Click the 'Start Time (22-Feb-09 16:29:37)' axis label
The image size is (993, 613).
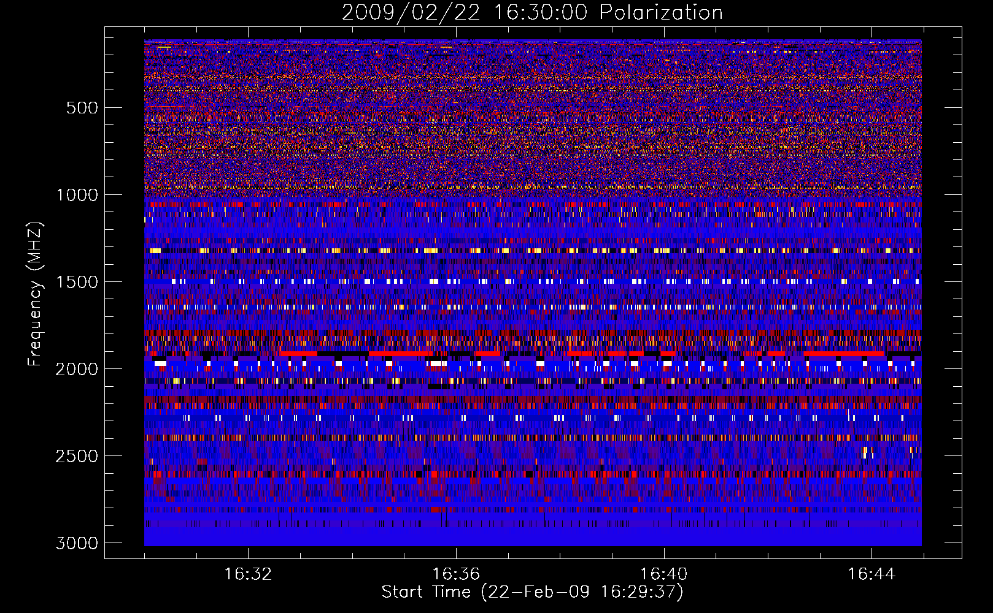[532, 592]
